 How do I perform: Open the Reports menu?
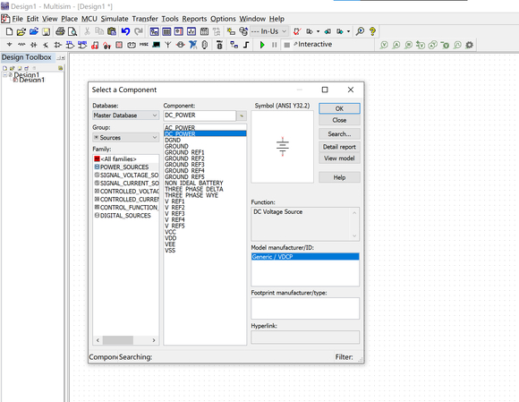(x=194, y=19)
